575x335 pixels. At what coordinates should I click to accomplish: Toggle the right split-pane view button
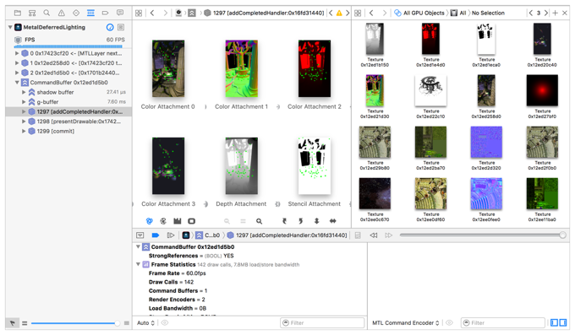click(563, 322)
